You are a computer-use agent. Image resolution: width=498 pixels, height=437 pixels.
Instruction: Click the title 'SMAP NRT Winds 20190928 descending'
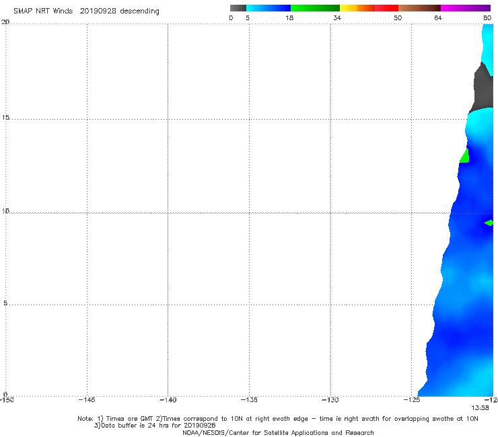click(86, 11)
